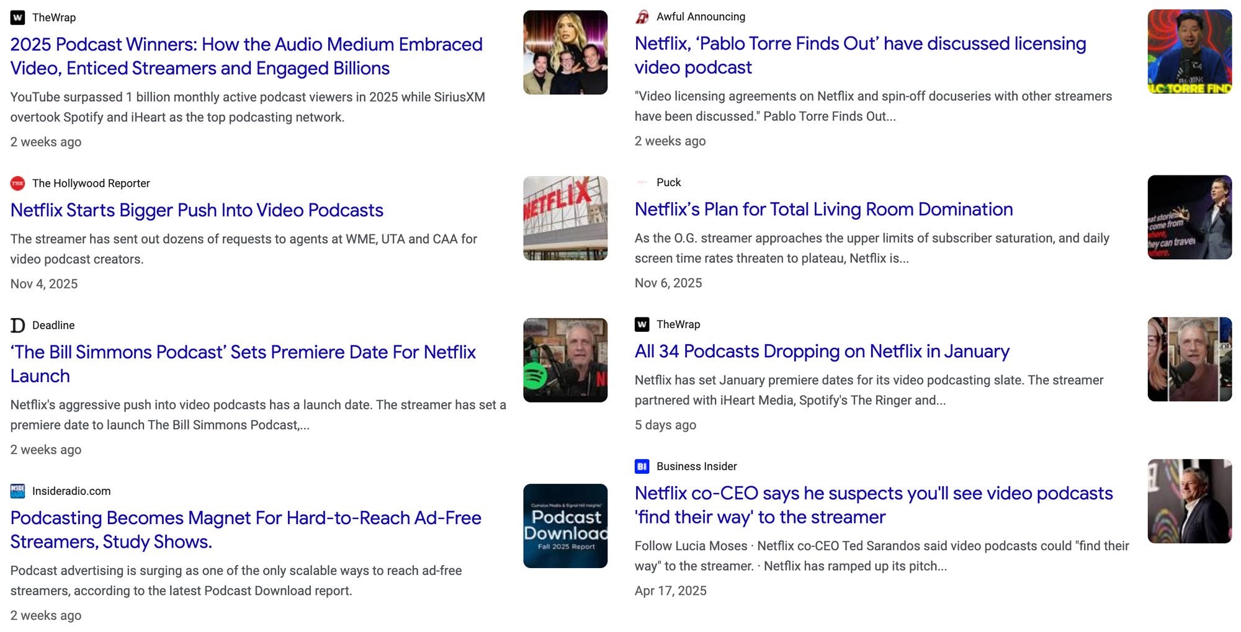The image size is (1241, 632).
Task: Click date 'Nov 4, 2025'
Action: (44, 284)
